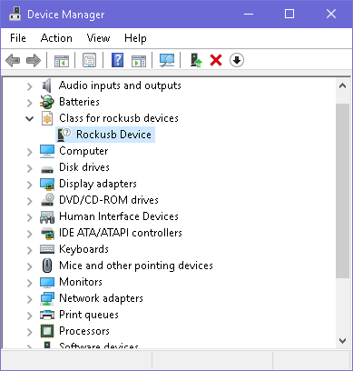Image resolution: width=353 pixels, height=371 pixels.
Task: Expand IDE ATA/ATAPI controllers node
Action: coord(29,234)
